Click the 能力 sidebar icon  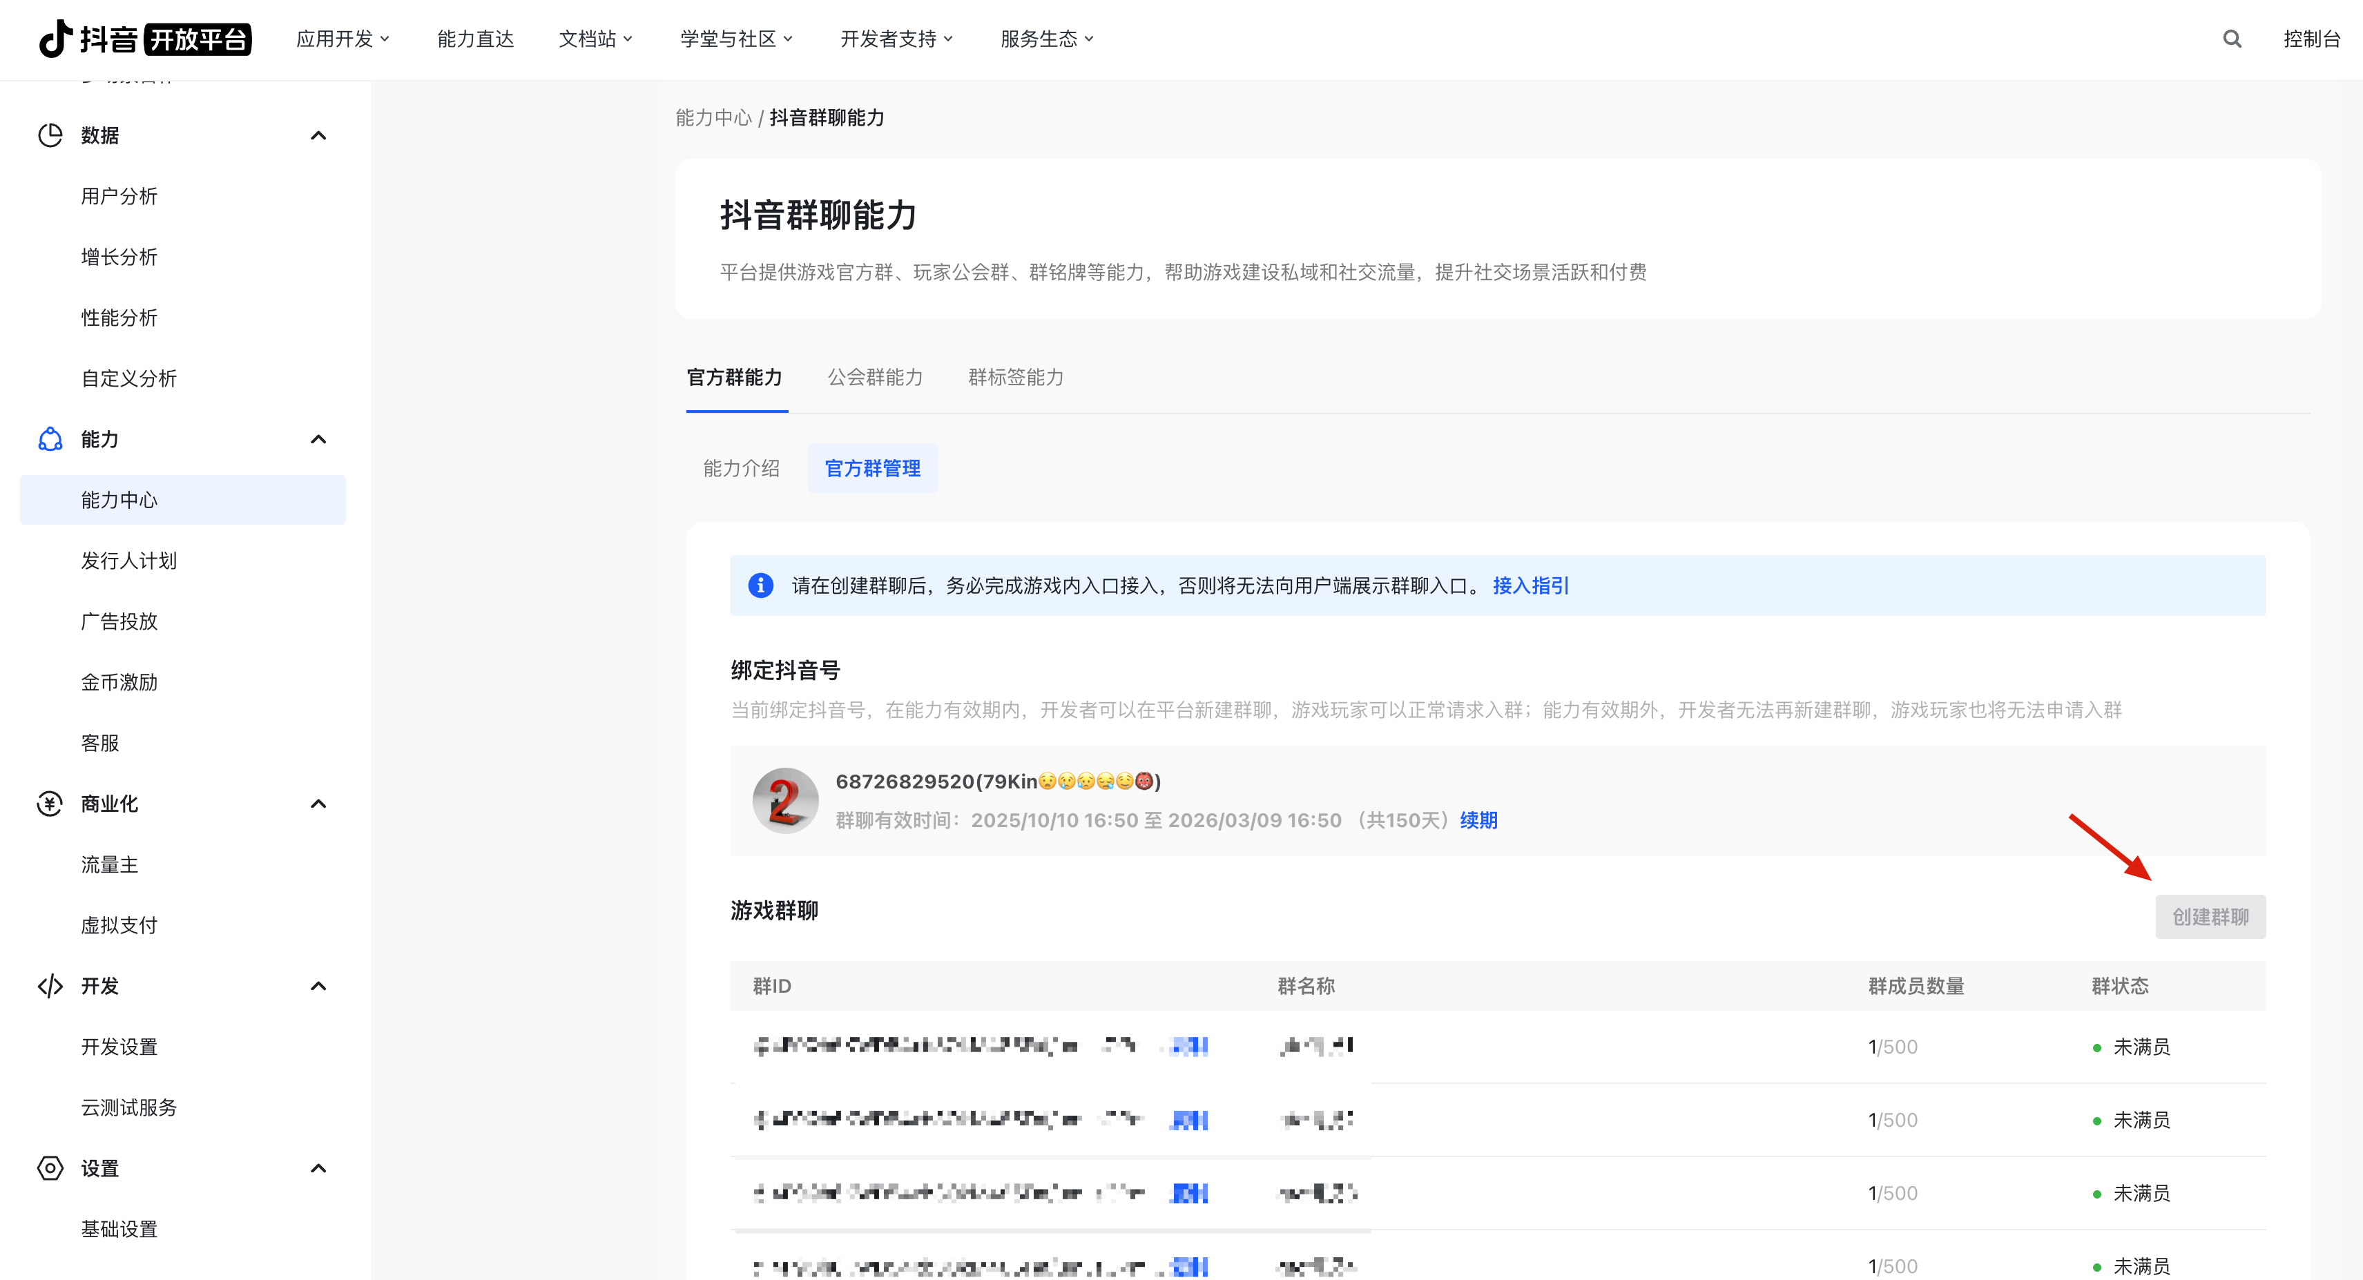pos(50,439)
